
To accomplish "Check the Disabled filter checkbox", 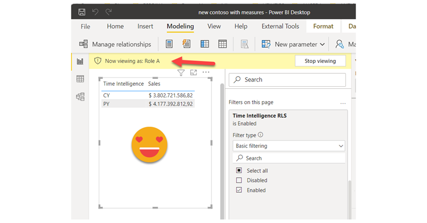I will (238, 180).
